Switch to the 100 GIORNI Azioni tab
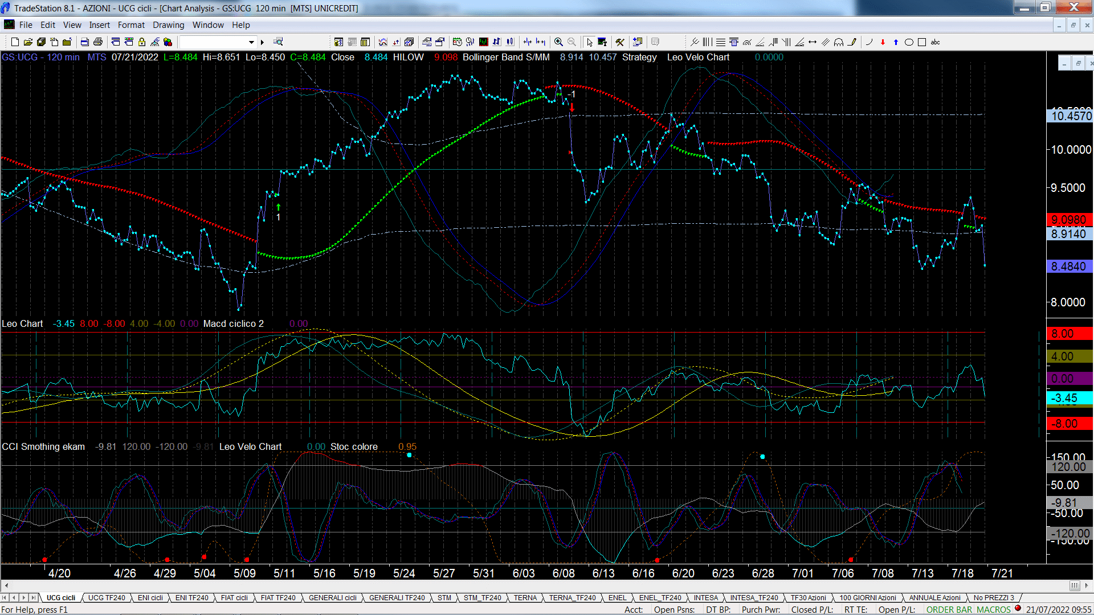 coord(868,598)
